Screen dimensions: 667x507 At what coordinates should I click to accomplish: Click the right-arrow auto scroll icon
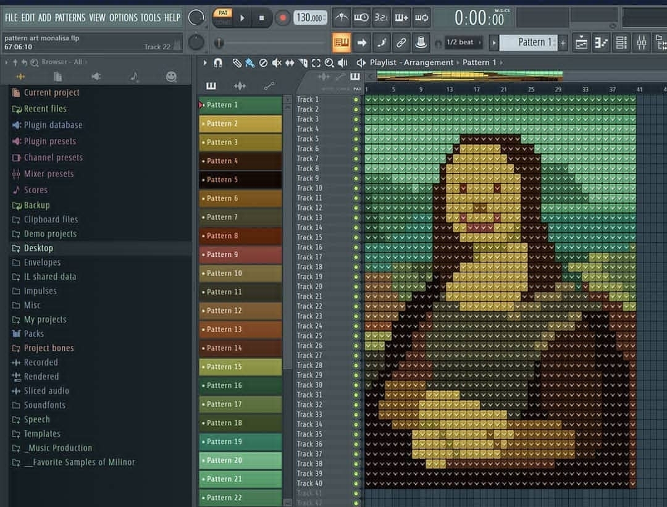click(x=361, y=42)
